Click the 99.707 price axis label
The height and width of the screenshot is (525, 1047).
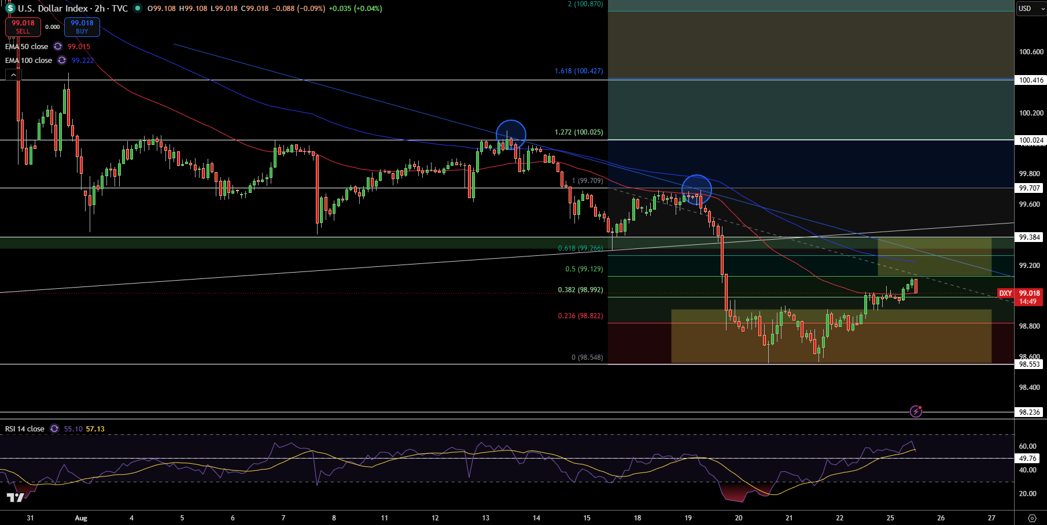click(1030, 188)
